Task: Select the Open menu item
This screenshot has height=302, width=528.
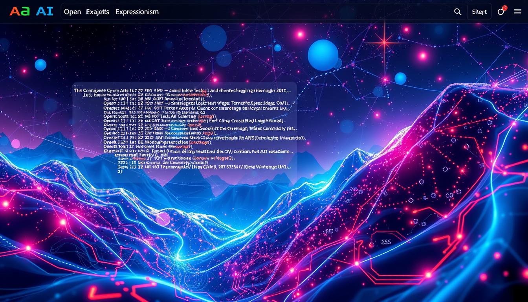Action: [x=72, y=12]
